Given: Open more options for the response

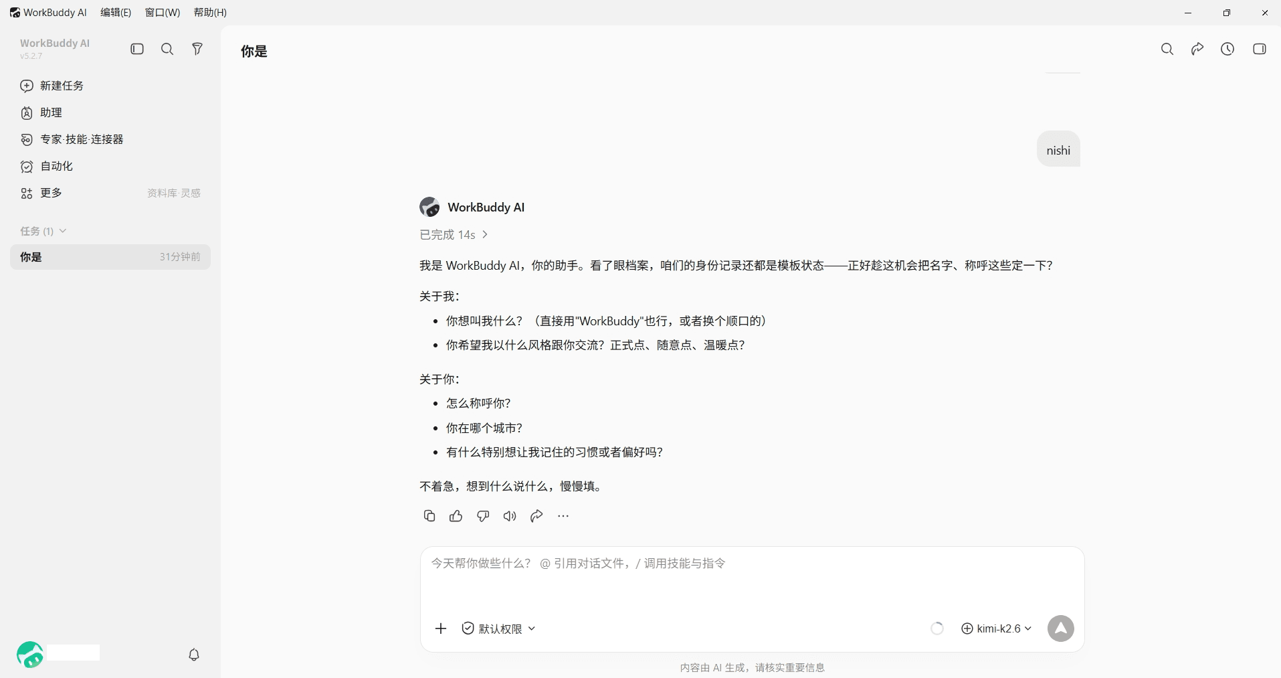Looking at the screenshot, I should 563,516.
